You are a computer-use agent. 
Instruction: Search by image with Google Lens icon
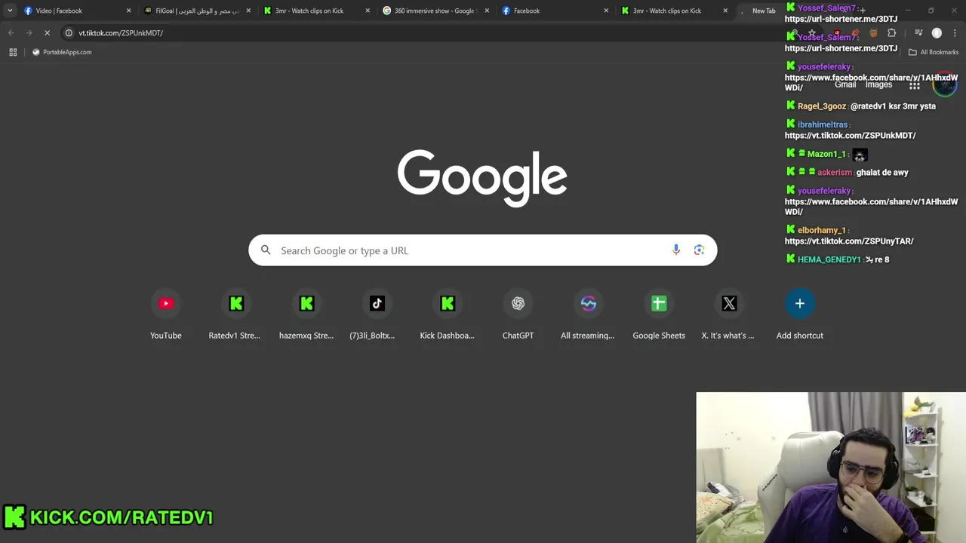[699, 250]
